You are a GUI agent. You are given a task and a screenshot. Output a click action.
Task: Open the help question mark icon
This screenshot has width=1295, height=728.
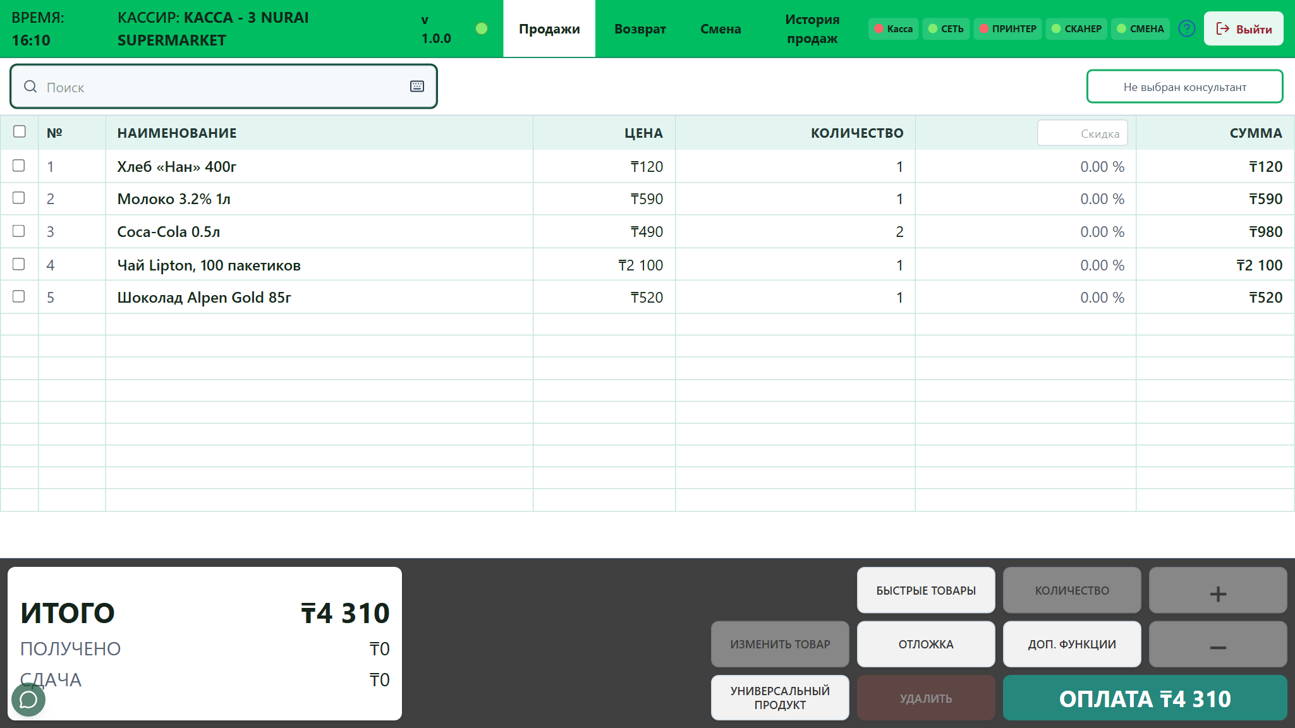1186,28
